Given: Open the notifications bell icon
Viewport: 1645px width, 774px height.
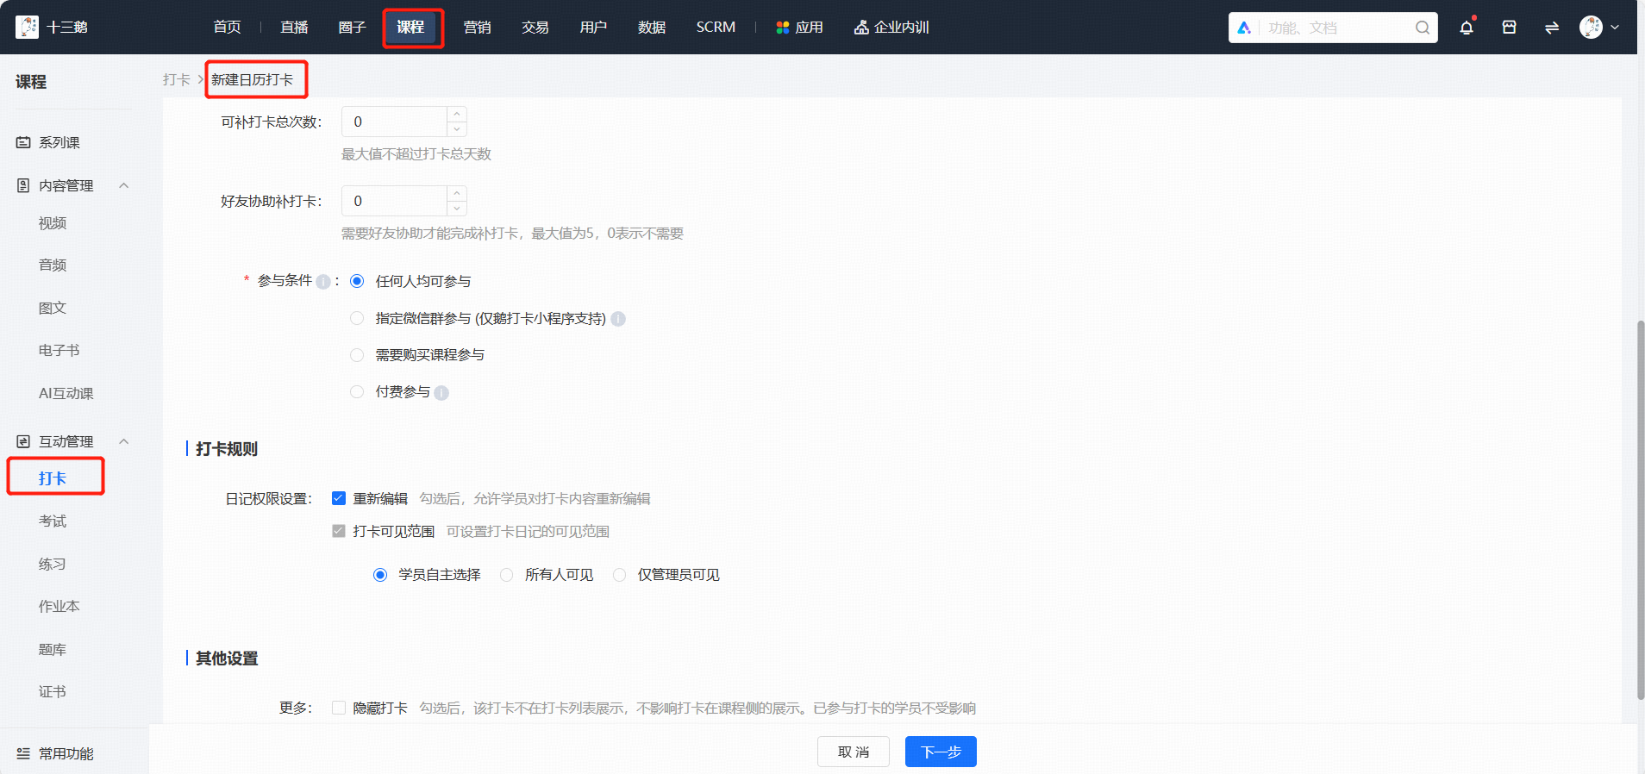Looking at the screenshot, I should [x=1466, y=28].
